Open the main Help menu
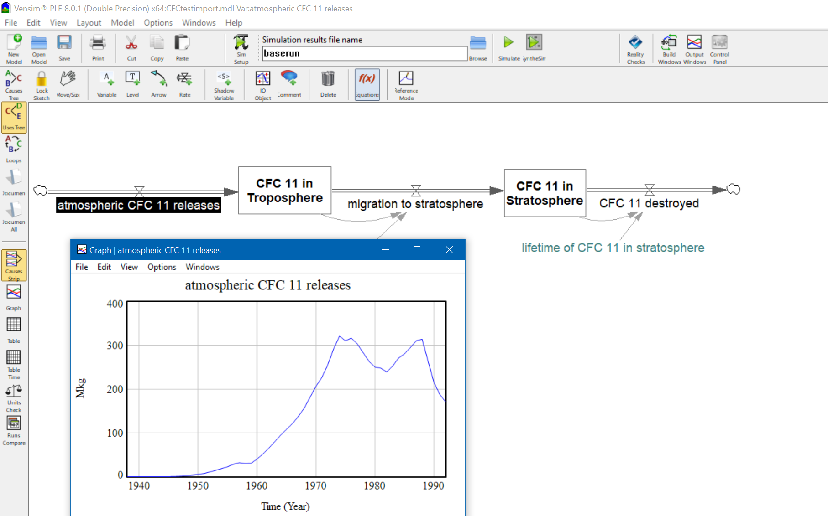The width and height of the screenshot is (828, 516). tap(233, 22)
